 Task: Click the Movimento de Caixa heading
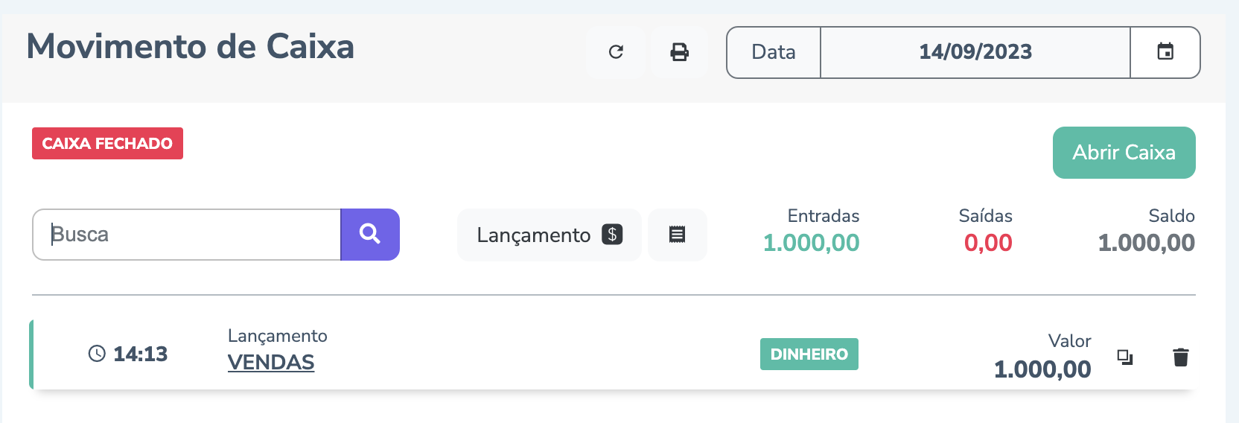pos(191,47)
